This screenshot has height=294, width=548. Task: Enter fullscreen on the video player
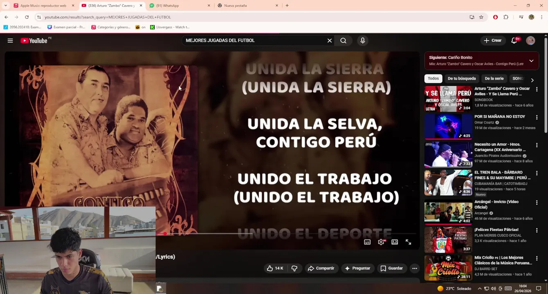click(408, 242)
